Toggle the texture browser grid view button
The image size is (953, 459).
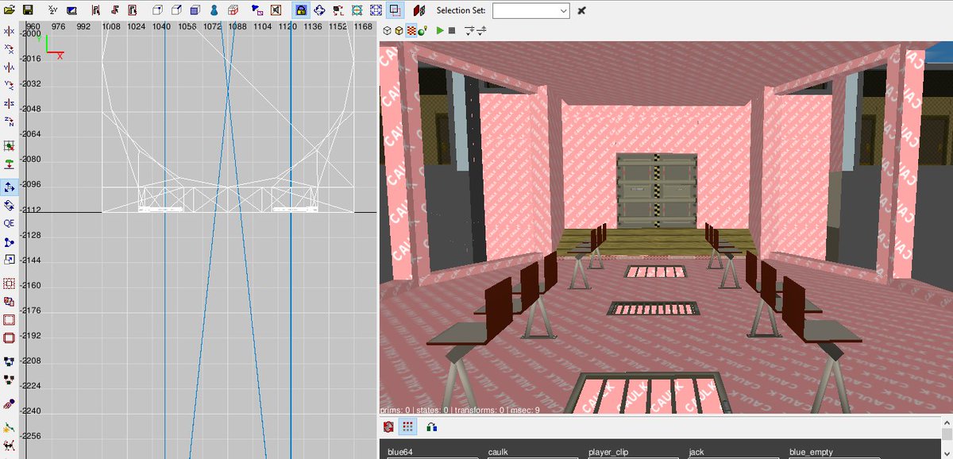[x=407, y=426]
